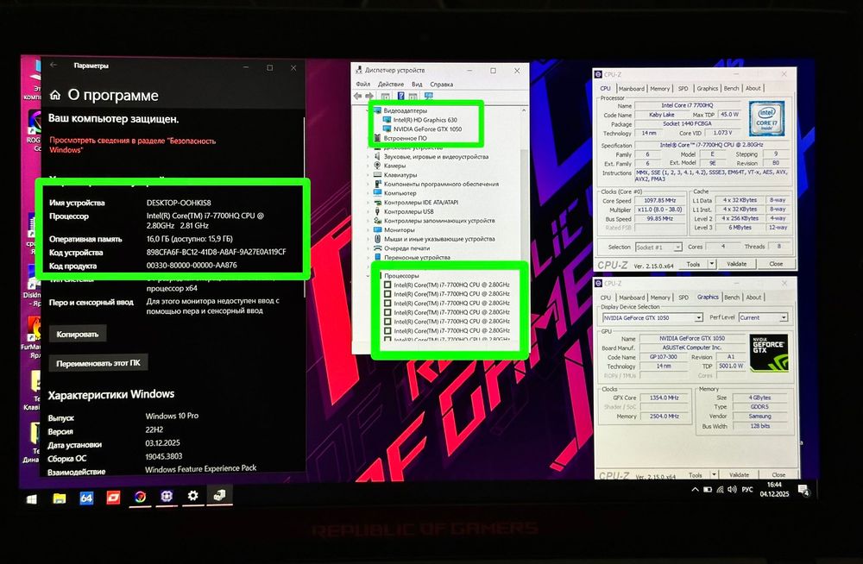This screenshot has height=564, width=863.
Task: Click the Компьютер category icon
Action: [378, 192]
